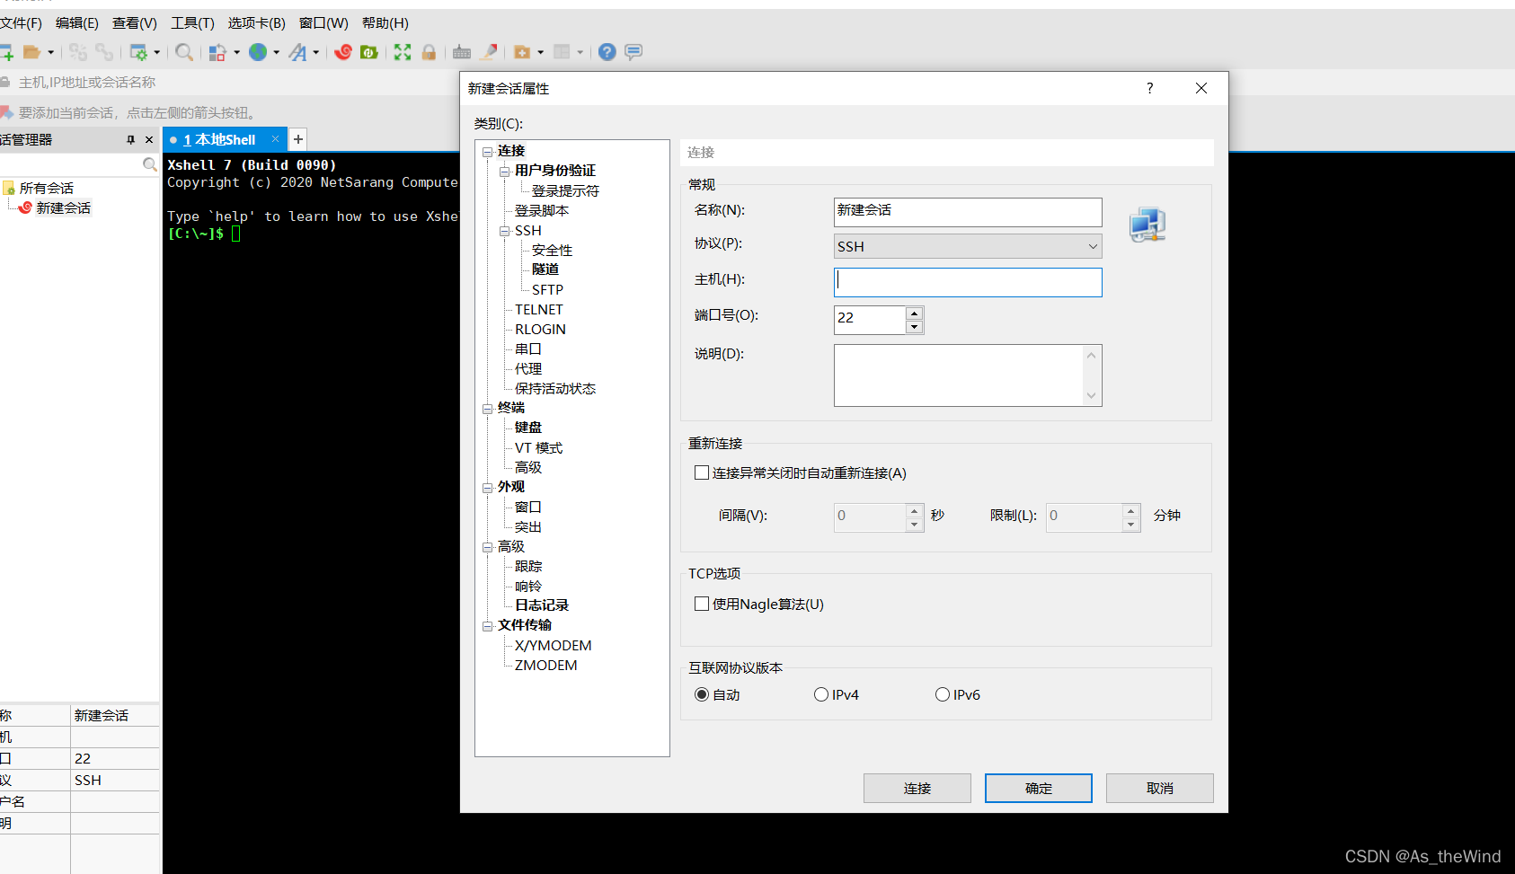The width and height of the screenshot is (1515, 874).
Task: Increase the port number with up arrow
Action: pyautogui.click(x=915, y=313)
